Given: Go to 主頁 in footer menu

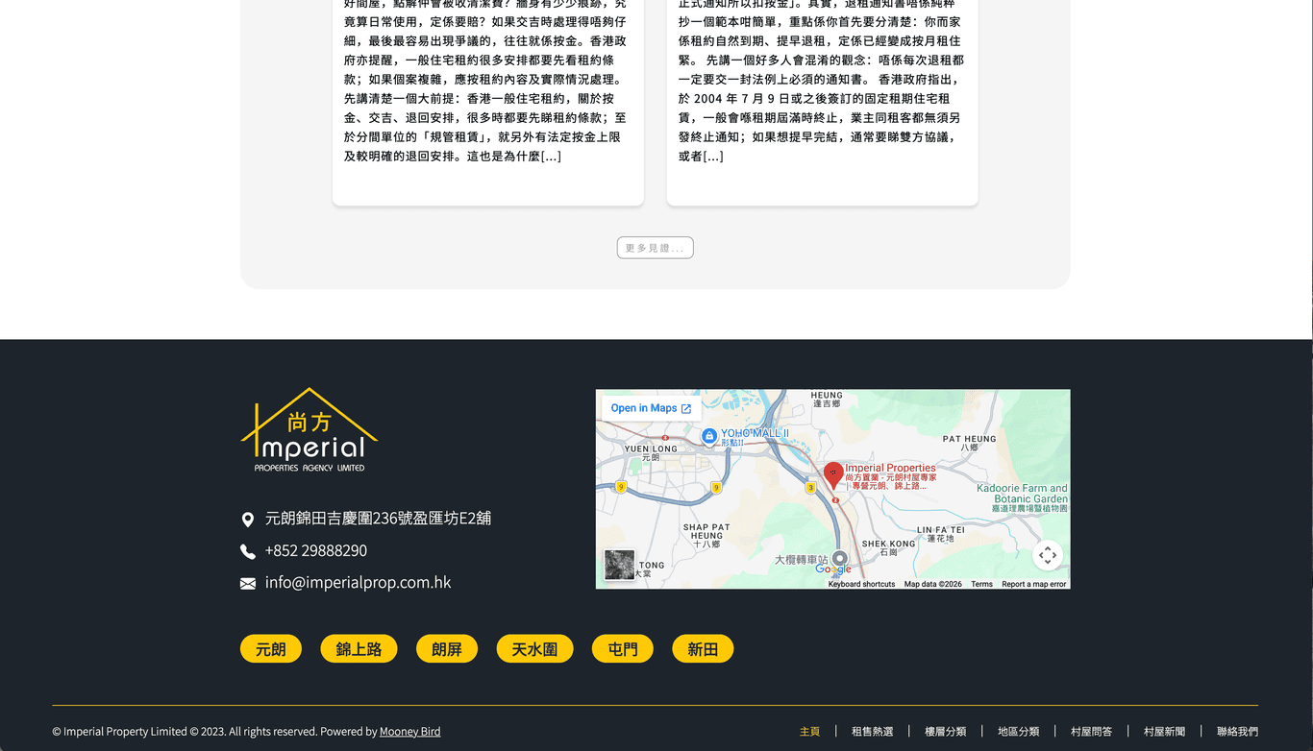Looking at the screenshot, I should point(809,732).
